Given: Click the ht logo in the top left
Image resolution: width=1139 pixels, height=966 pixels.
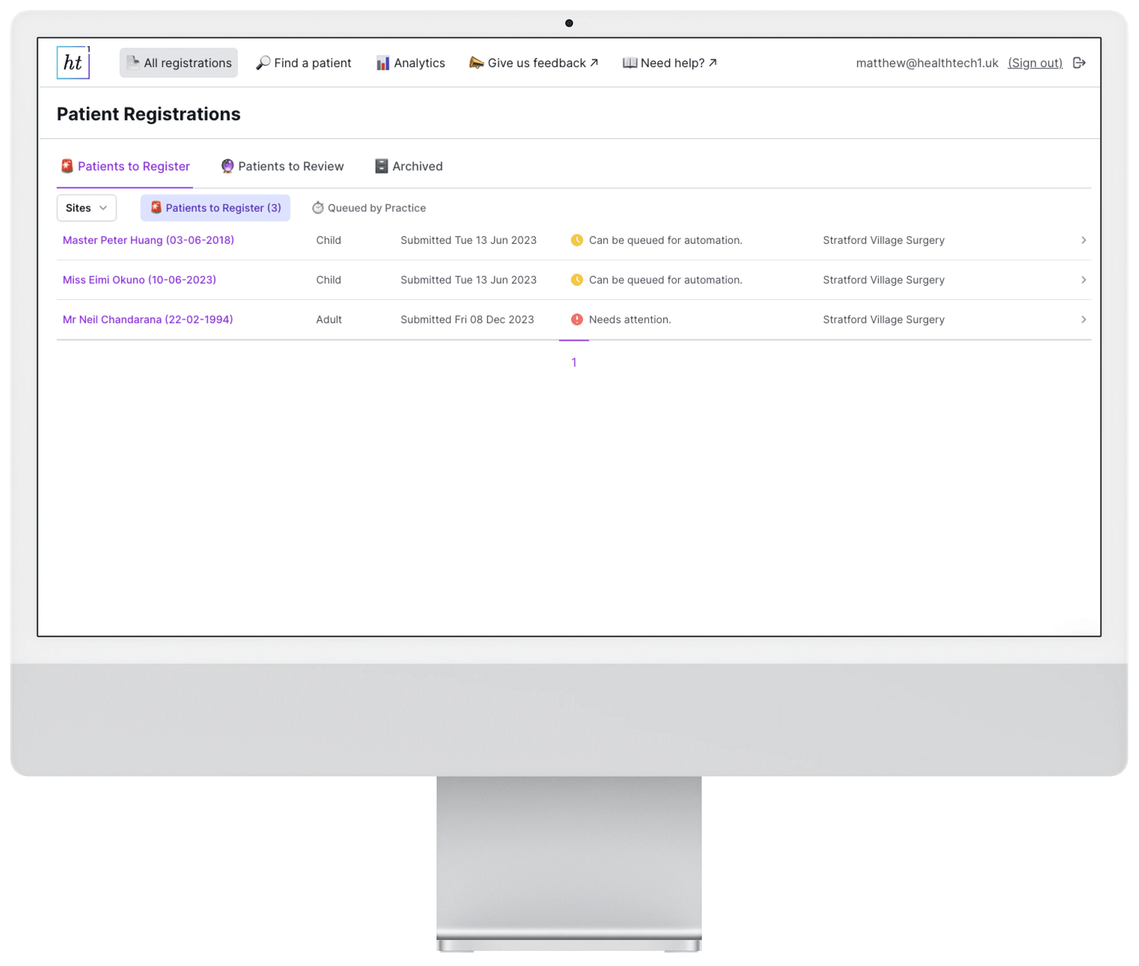Looking at the screenshot, I should pyautogui.click(x=73, y=62).
